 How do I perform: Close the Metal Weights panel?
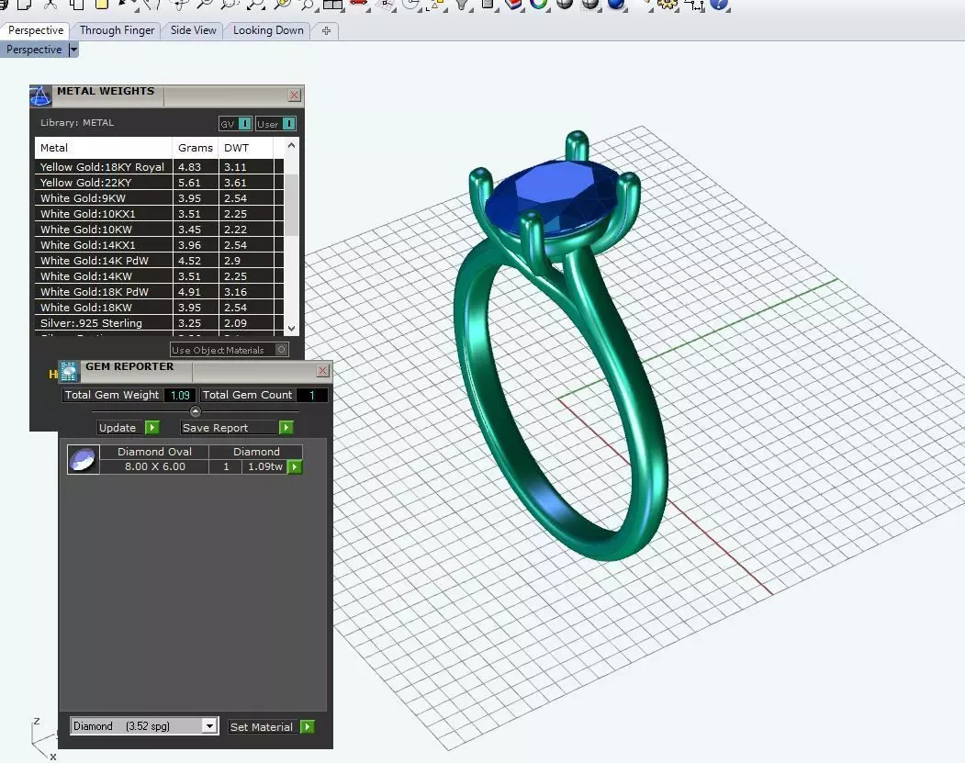click(294, 95)
